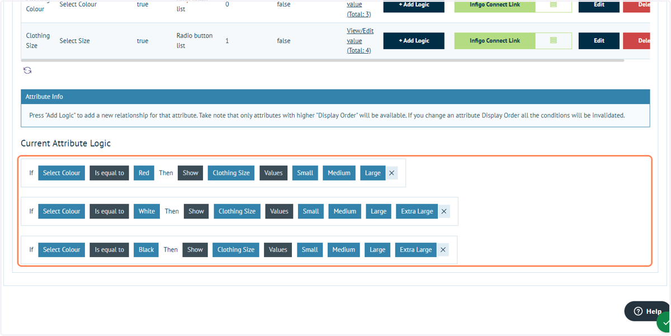Click 'Is equal to' in the Black rule
The width and height of the screenshot is (671, 336).
110,250
